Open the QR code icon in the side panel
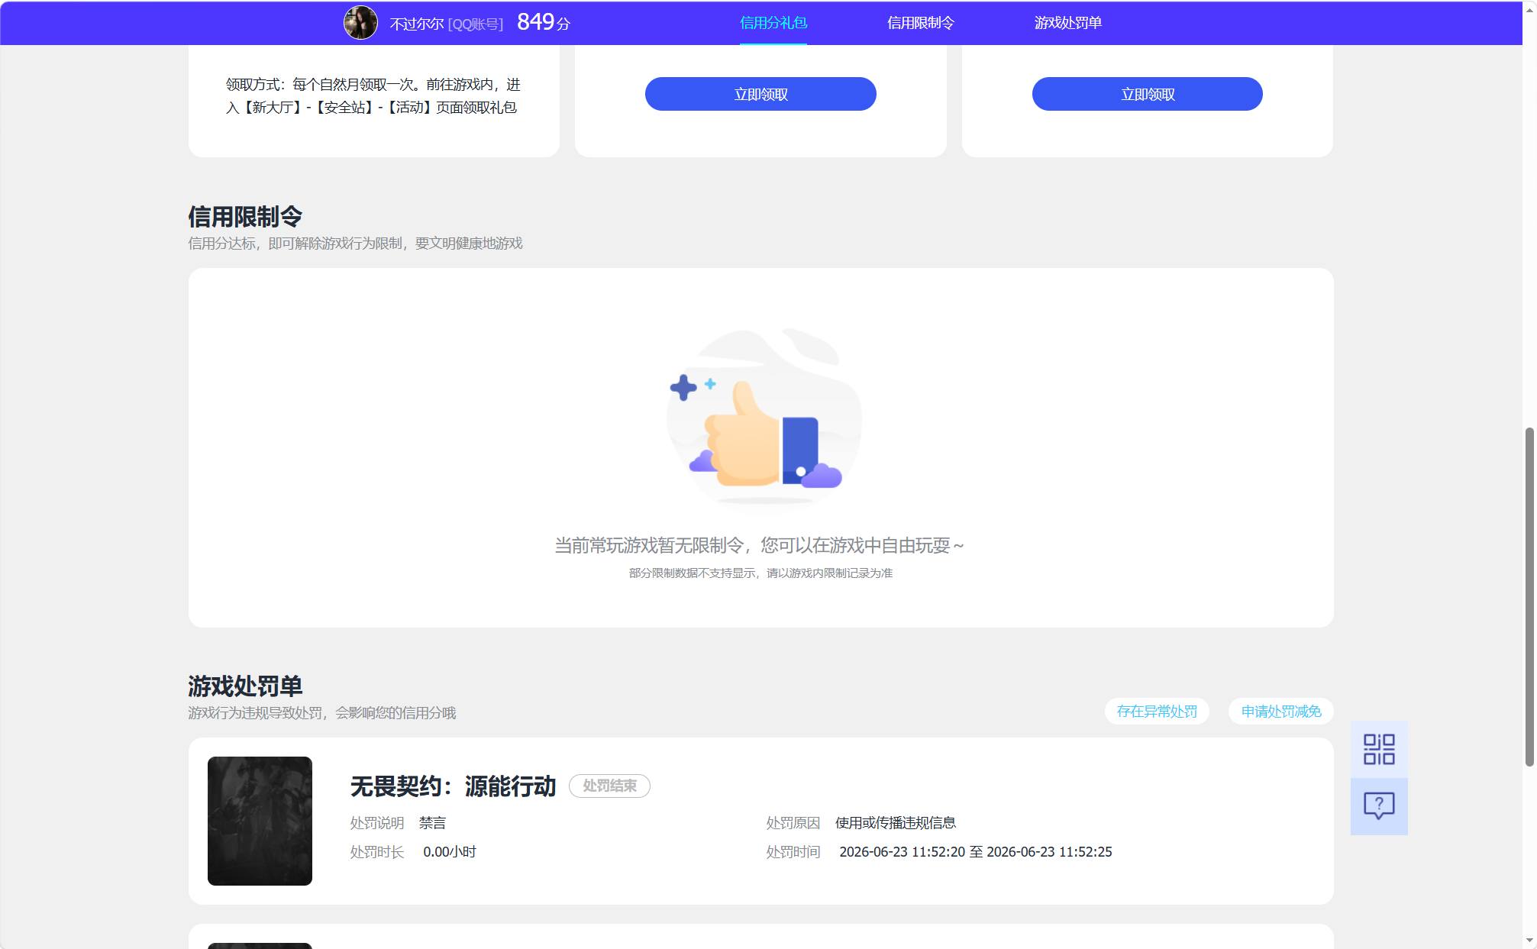 1378,749
